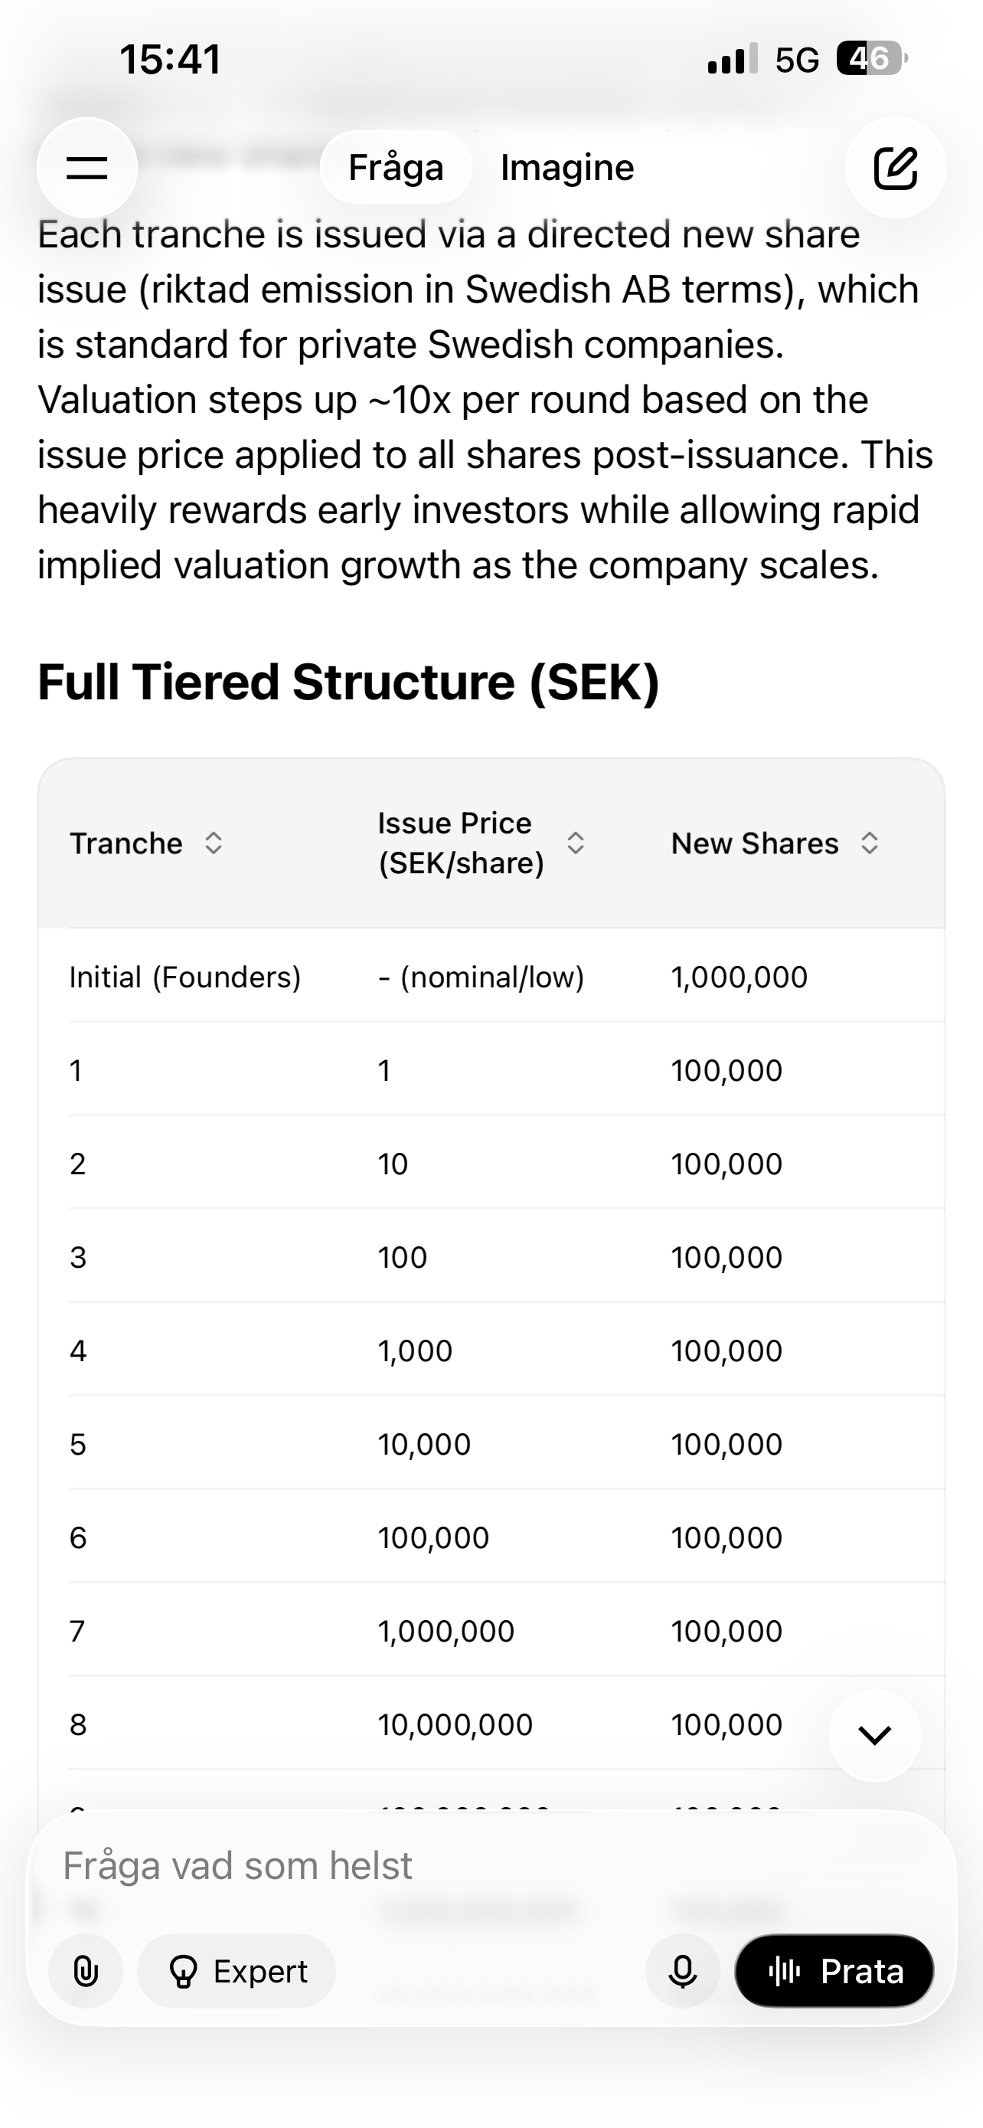Open the Expert mode selector
The width and height of the screenshot is (983, 2128).
(x=237, y=1972)
